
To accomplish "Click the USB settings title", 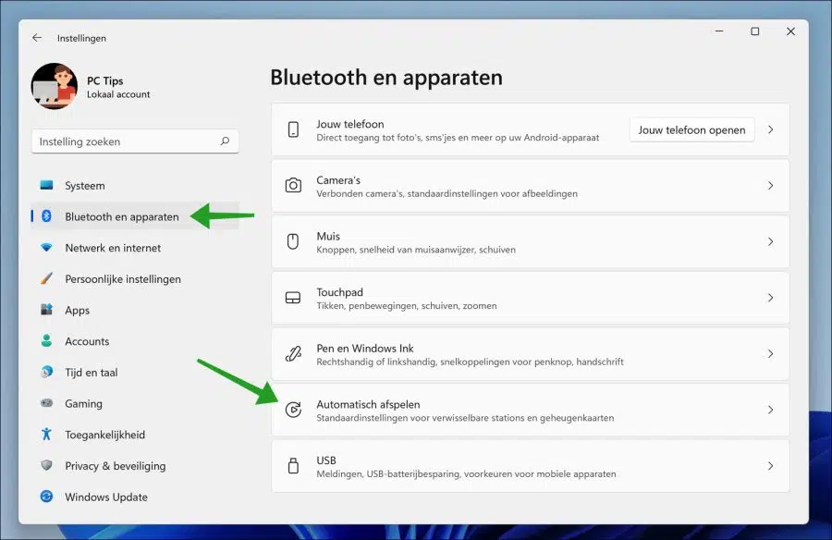I will click(326, 460).
